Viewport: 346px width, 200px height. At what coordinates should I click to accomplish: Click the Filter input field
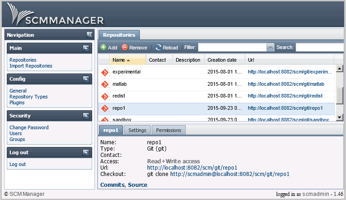pyautogui.click(x=232, y=47)
